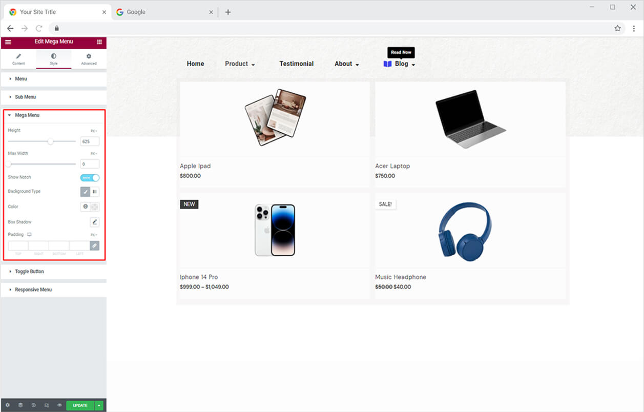Image resolution: width=644 pixels, height=412 pixels.
Task: Toggle linked padding values chain button
Action: (94, 246)
